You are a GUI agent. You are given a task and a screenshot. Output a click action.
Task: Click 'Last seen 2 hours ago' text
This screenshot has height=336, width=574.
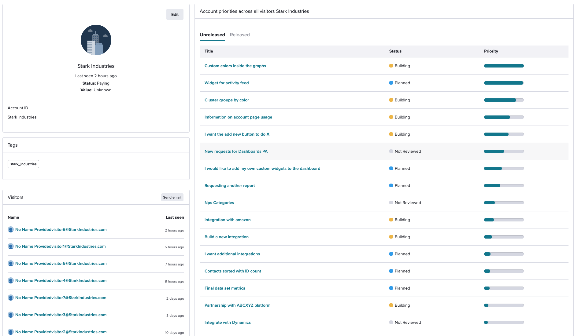pyautogui.click(x=96, y=76)
